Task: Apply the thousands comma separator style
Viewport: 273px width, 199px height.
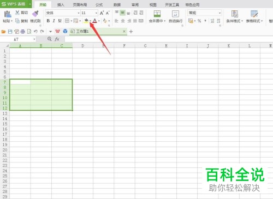Action: [x=205, y=21]
